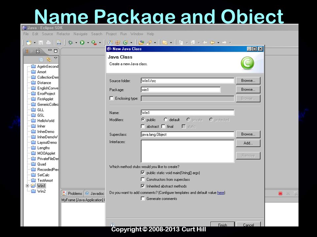Click the New Java Project icon
Image resolution: width=317 pixels, height=237 pixels.
(x=110, y=42)
